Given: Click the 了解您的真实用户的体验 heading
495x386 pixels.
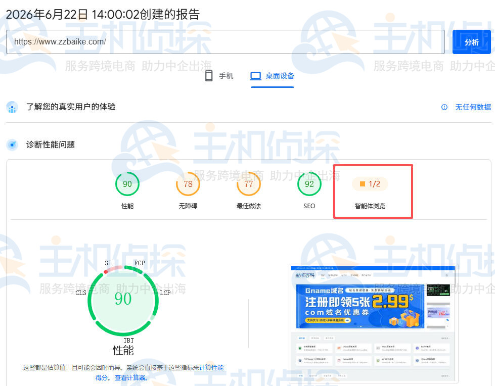Looking at the screenshot, I should pos(71,107).
